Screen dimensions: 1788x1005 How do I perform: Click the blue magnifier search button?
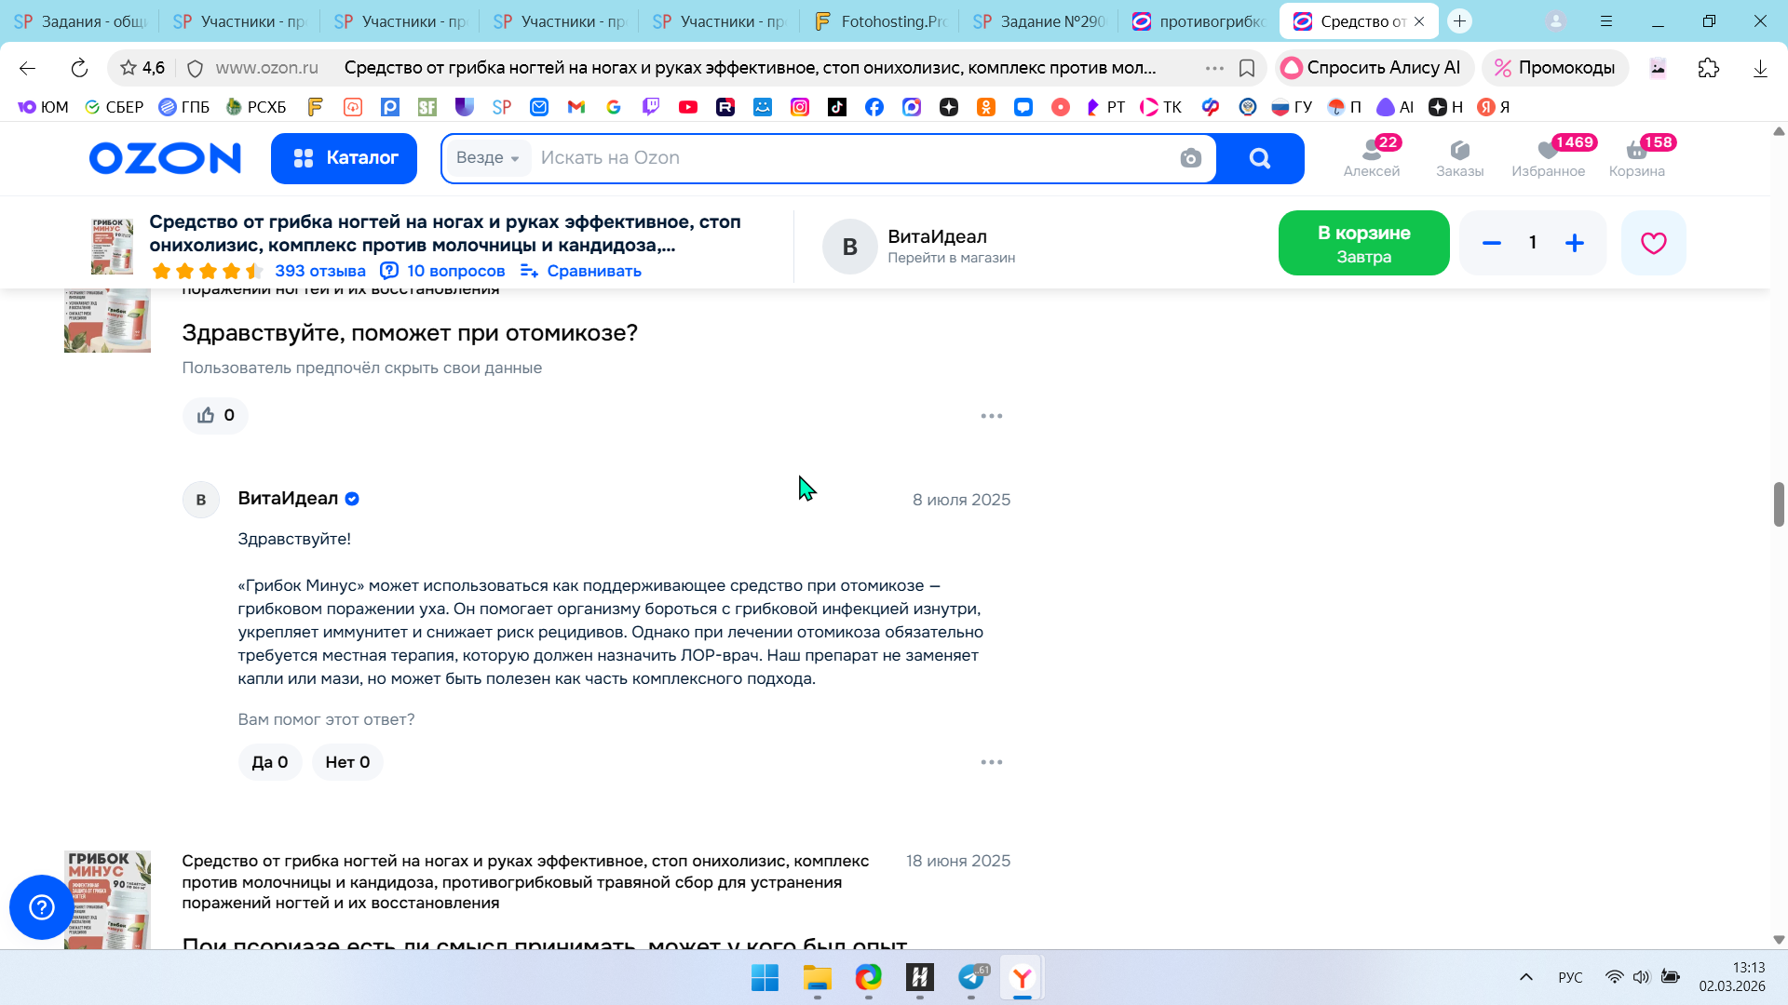1259,158
